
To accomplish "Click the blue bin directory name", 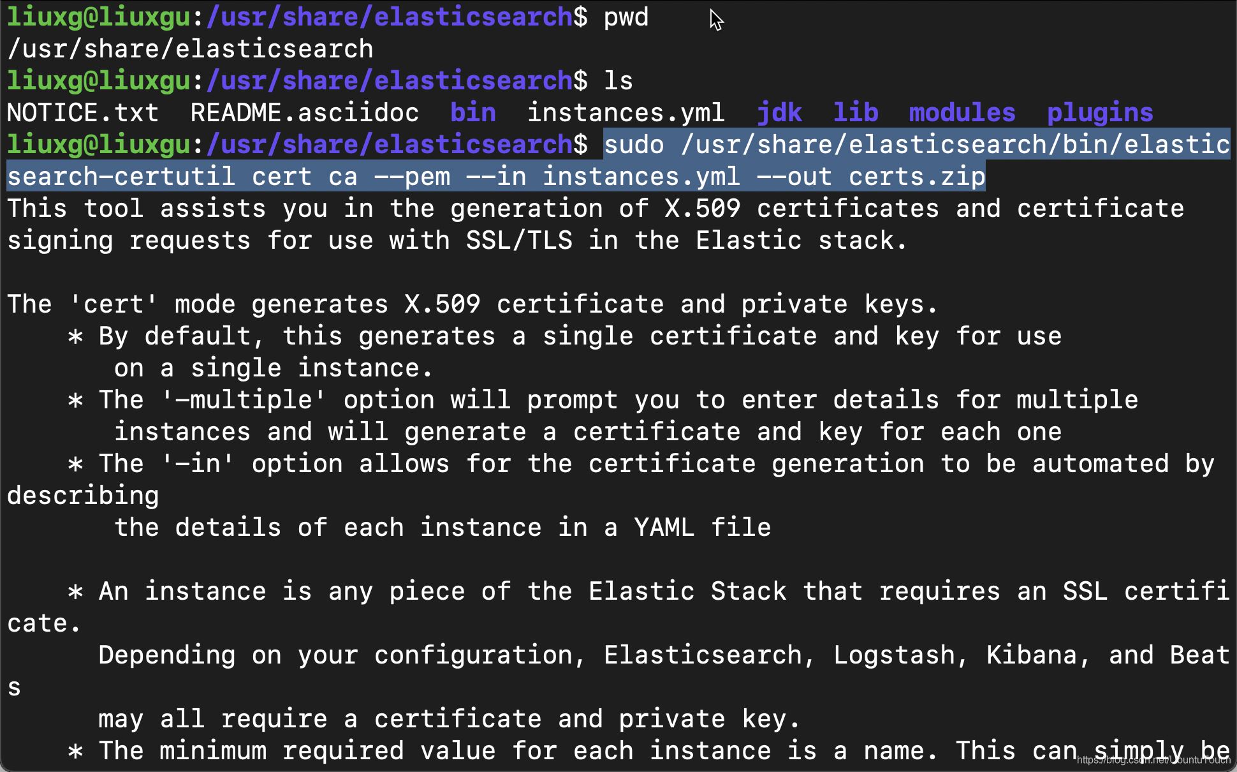I will (472, 113).
